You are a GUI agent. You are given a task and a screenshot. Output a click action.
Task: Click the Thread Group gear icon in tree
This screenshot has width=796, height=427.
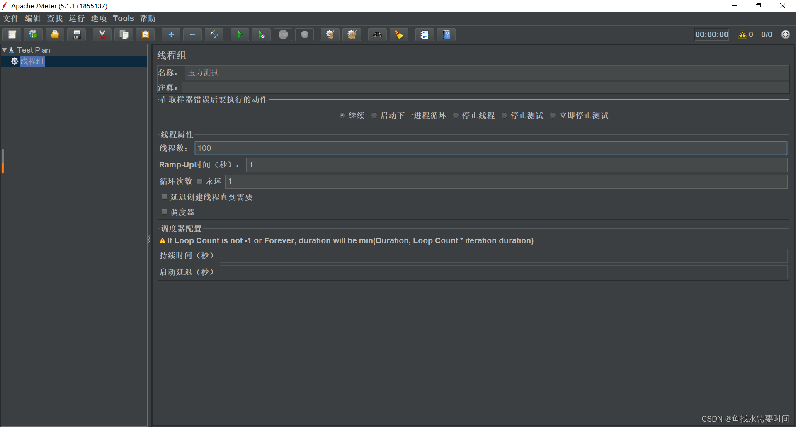(15, 61)
